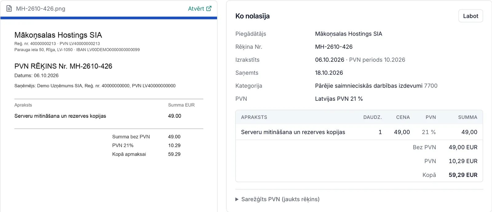Click the Bez PVN total 49,00 EUR
492x212 pixels.
pyautogui.click(x=463, y=147)
